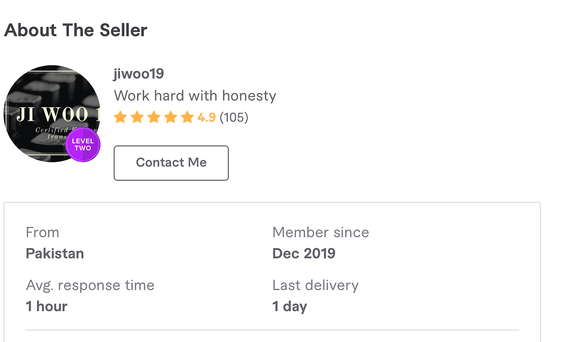The image size is (566, 342).
Task: Click the Avg. response time label
Action: 90,285
